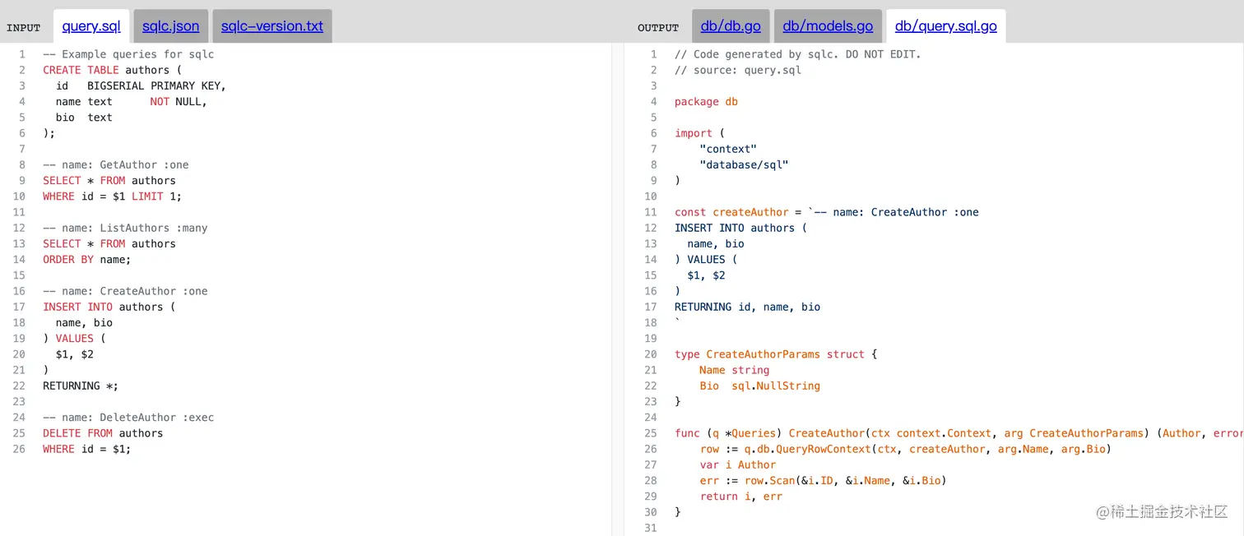Click the '-- name: CreateAuthor :one' input comment
Screen dimensions: 1244x536
pos(125,291)
